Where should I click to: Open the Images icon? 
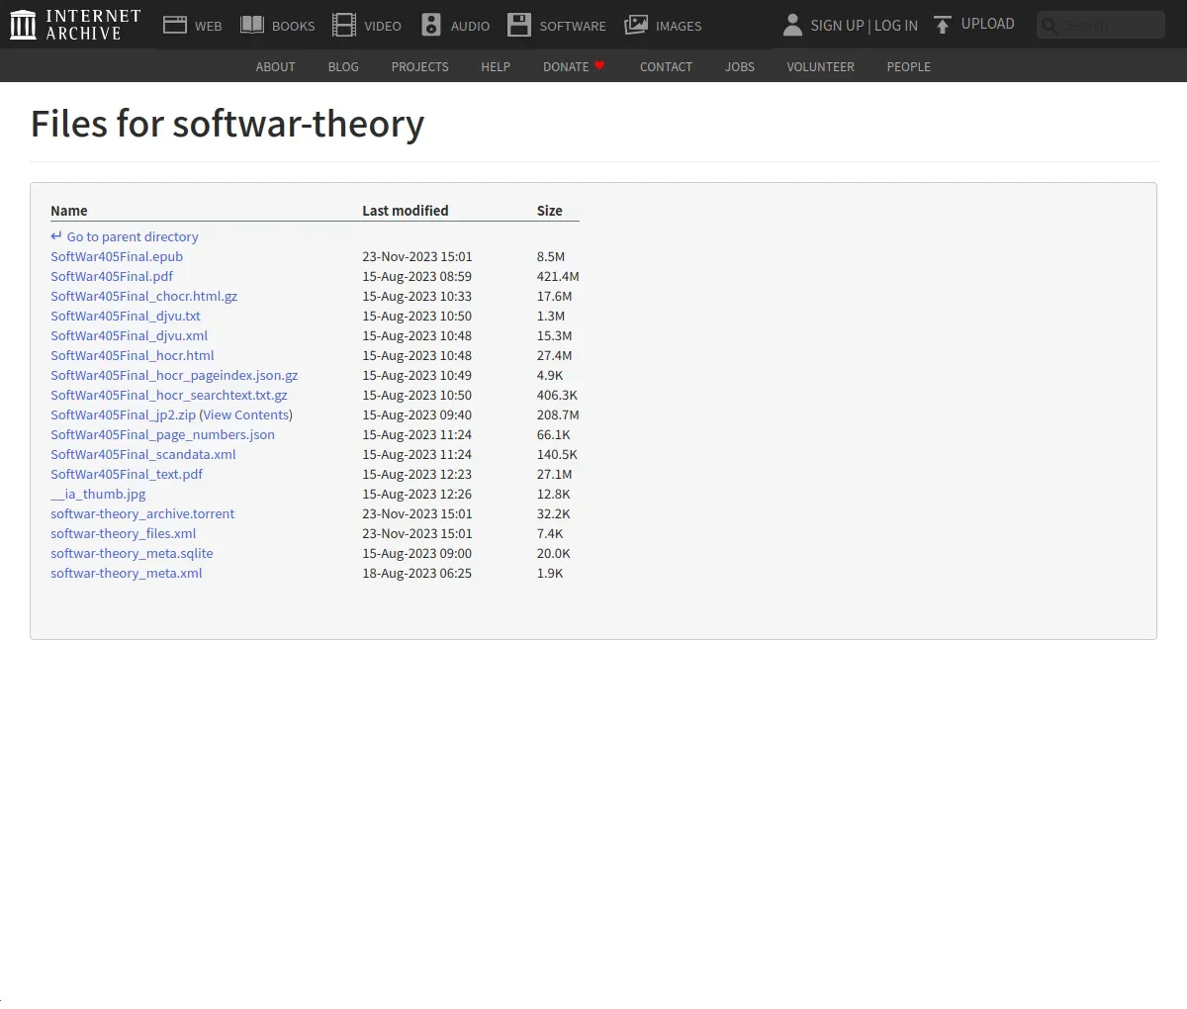(636, 25)
